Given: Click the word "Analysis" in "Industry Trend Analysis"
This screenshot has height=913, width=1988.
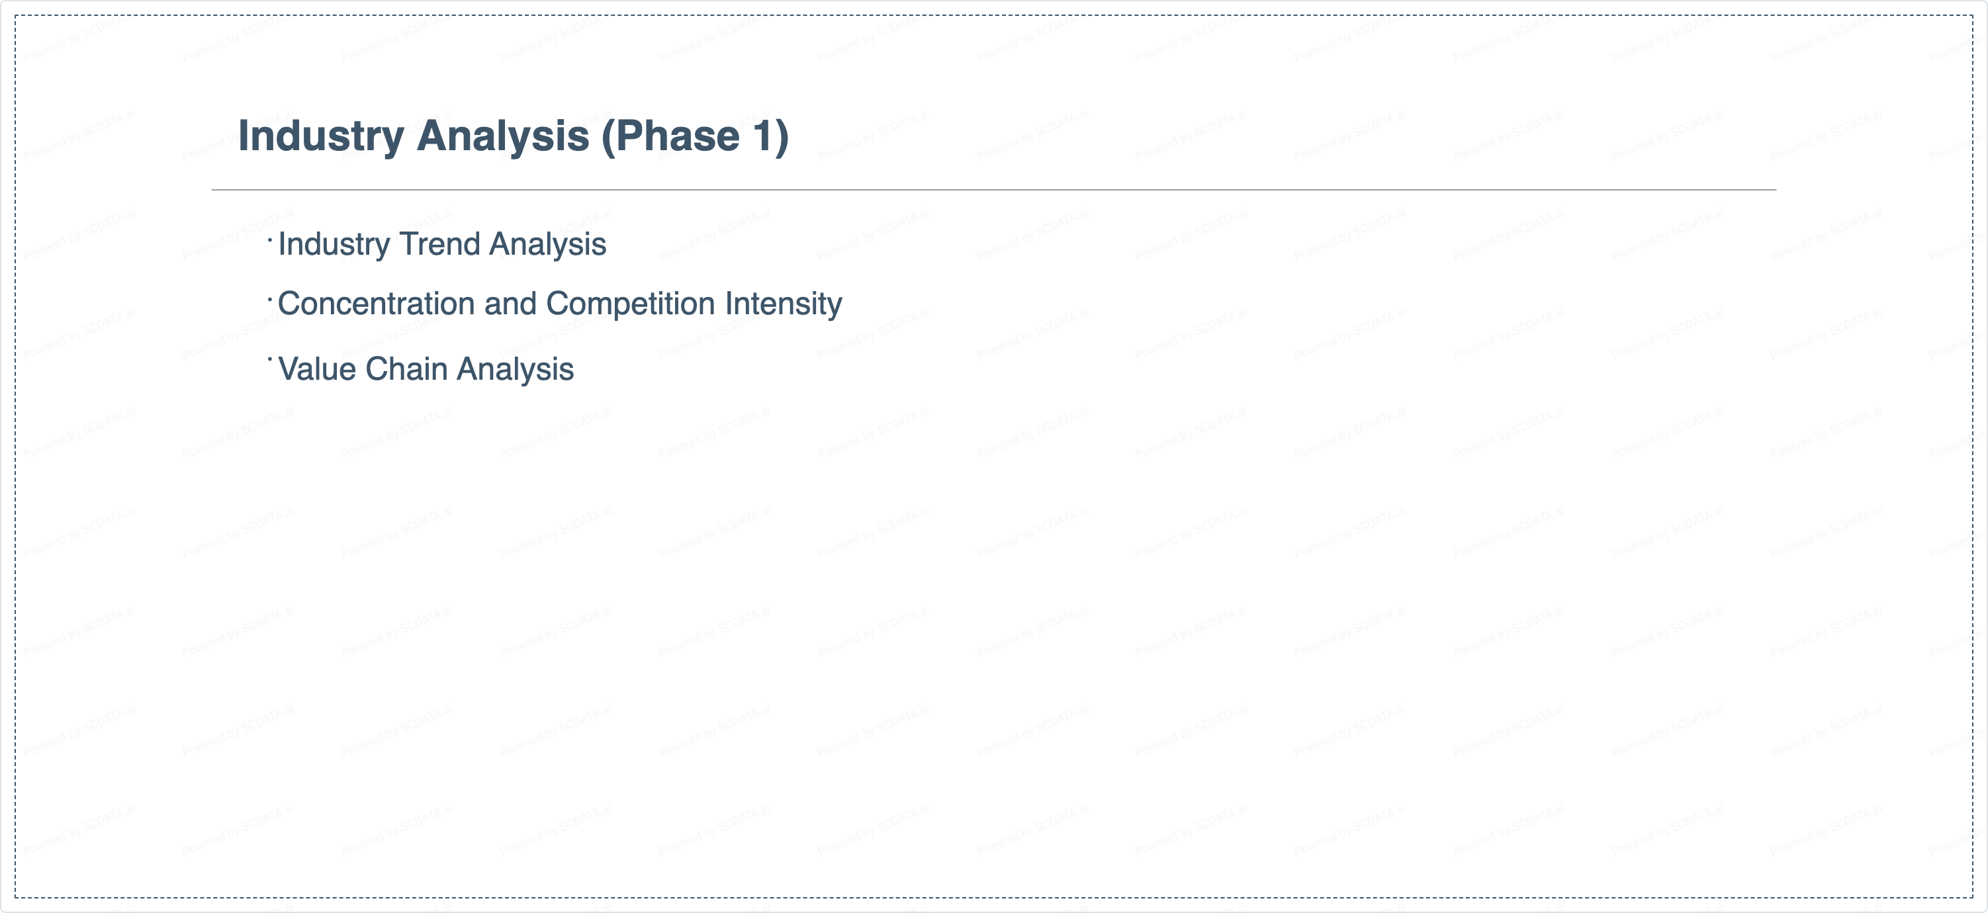Looking at the screenshot, I should (x=547, y=245).
